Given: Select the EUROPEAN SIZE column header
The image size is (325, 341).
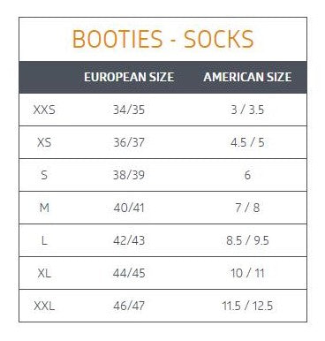Looking at the screenshot, I should point(129,77).
